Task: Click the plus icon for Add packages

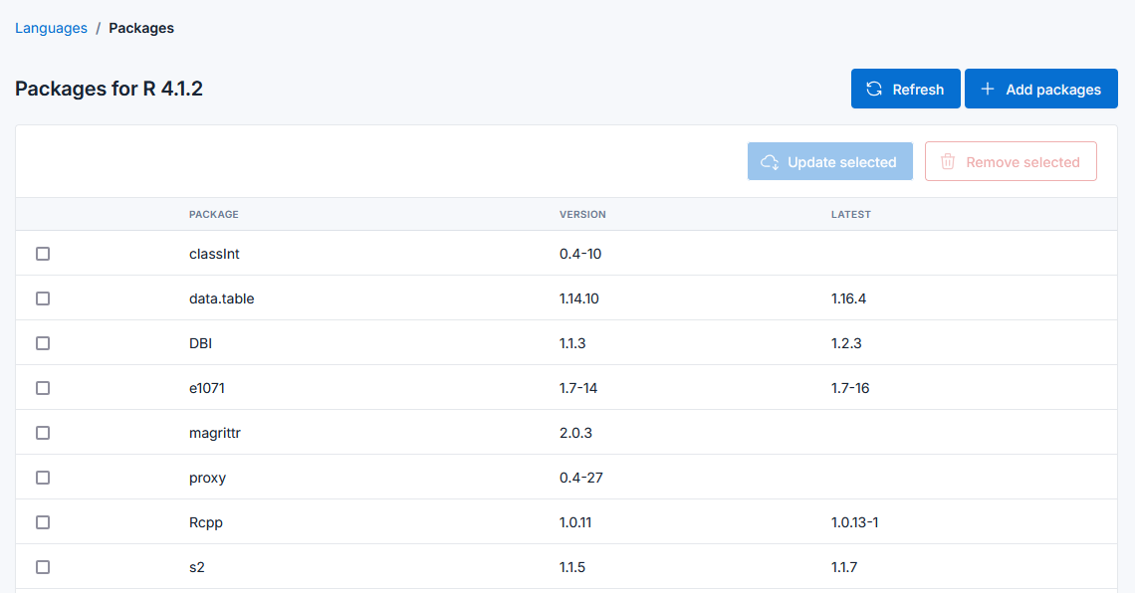Action: pyautogui.click(x=988, y=89)
